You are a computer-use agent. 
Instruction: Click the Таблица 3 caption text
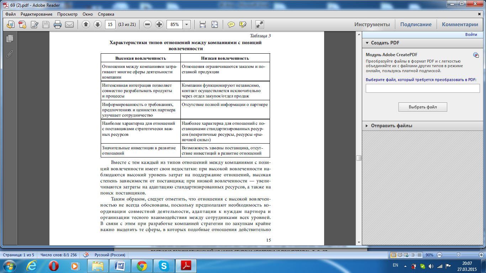(x=260, y=36)
